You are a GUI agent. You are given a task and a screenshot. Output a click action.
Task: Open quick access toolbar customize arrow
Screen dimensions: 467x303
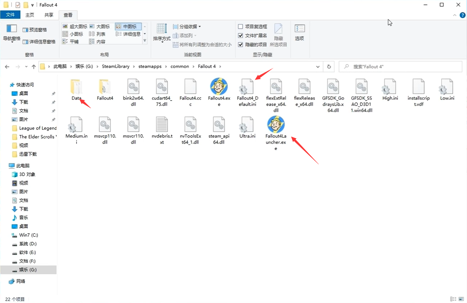point(32,5)
